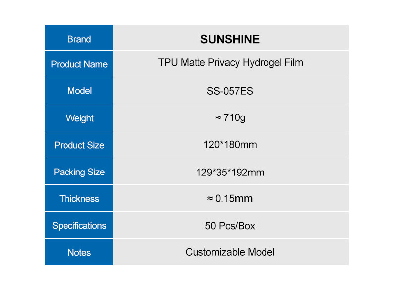Viewport: 397px width, 290px height.
Task: Click the Product Size label cell
Action: [79, 145]
